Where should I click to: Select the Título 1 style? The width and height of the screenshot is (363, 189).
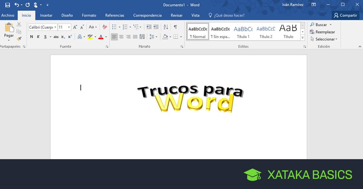click(x=243, y=31)
